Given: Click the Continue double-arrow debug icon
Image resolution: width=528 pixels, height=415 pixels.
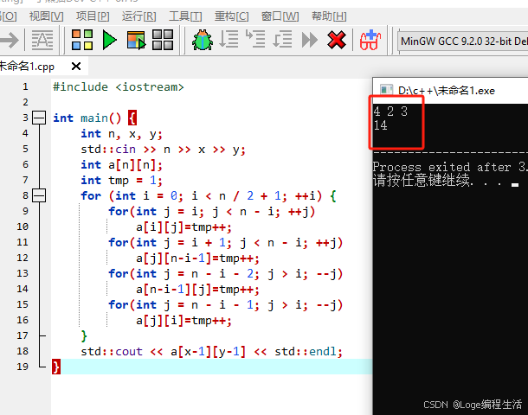Looking at the screenshot, I should [x=310, y=40].
